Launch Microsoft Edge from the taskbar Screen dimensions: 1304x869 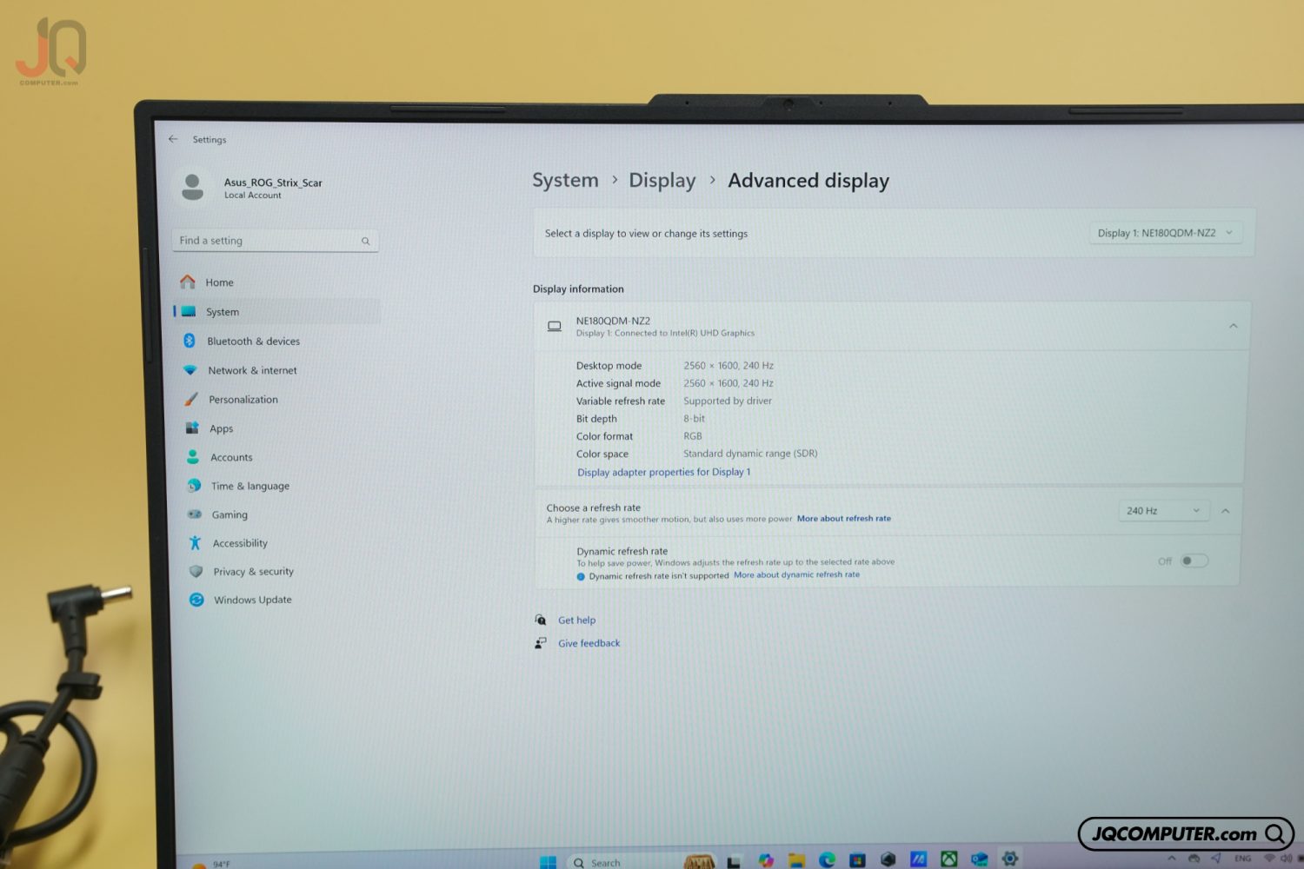pyautogui.click(x=827, y=860)
